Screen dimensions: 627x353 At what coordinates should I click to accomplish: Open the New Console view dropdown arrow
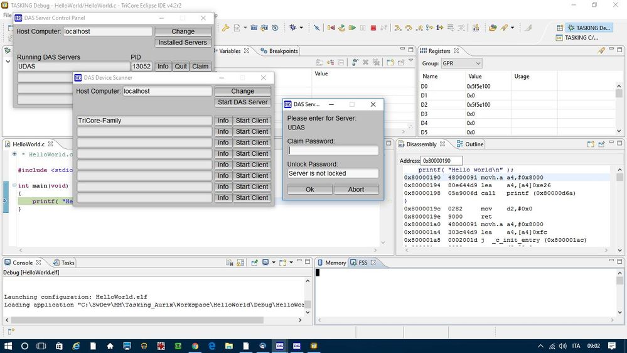(291, 263)
